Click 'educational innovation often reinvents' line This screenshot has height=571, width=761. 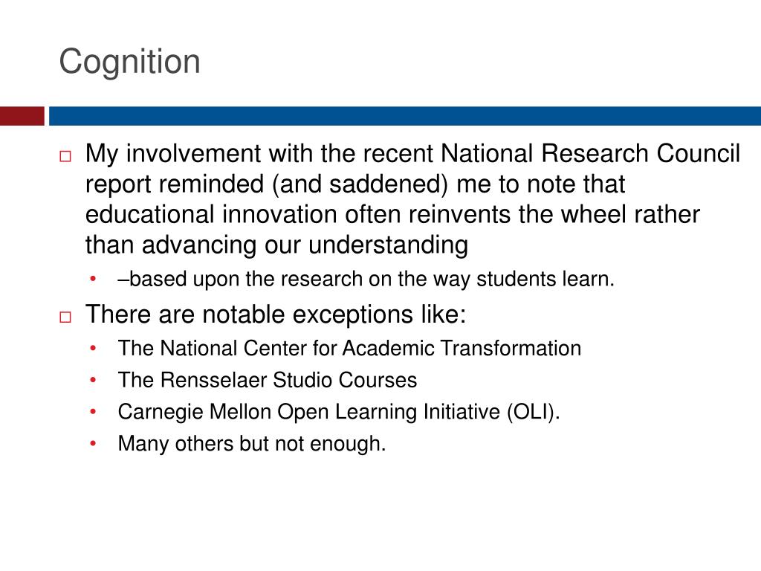pos(392,215)
